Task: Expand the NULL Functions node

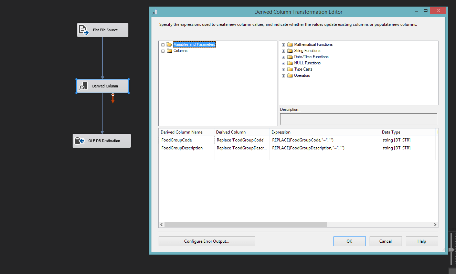Action: tap(283, 63)
